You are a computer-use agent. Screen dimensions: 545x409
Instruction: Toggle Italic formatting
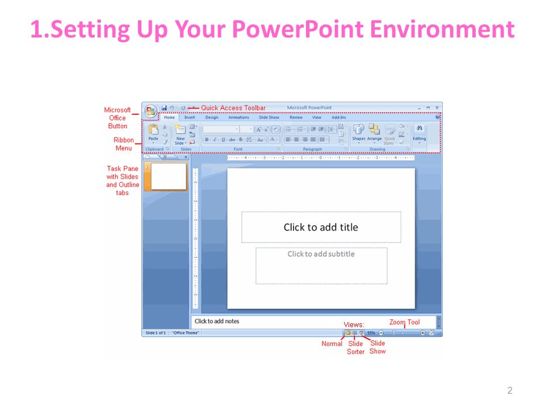pyautogui.click(x=215, y=140)
